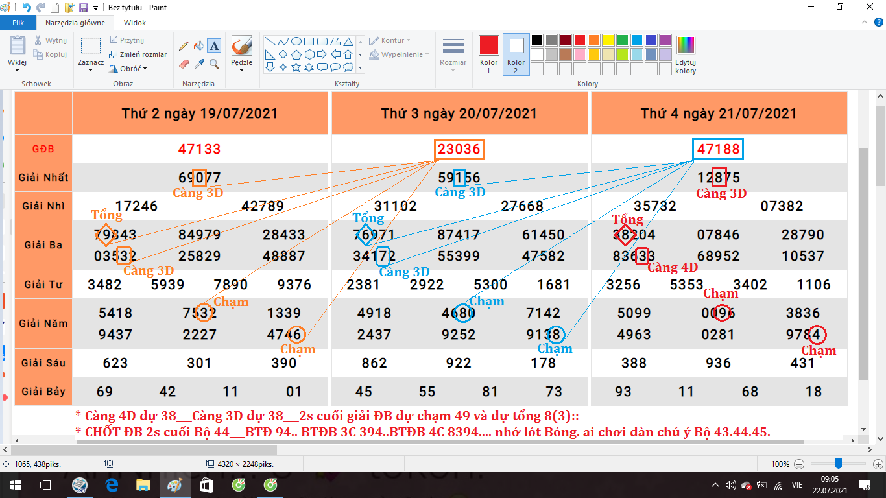The width and height of the screenshot is (886, 498).
Task: Open Edytuj kolory color editor
Action: tap(685, 55)
